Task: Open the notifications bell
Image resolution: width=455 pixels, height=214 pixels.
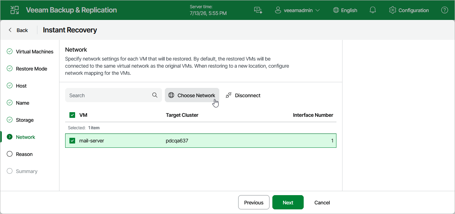Action: click(373, 10)
